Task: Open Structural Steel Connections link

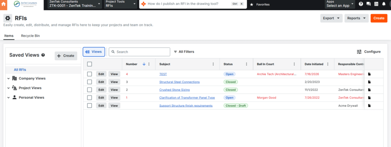Action: [x=179, y=82]
